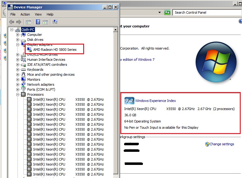Click the AMD Radeon display adapter icon
The width and height of the screenshot is (242, 178).
coord(29,50)
